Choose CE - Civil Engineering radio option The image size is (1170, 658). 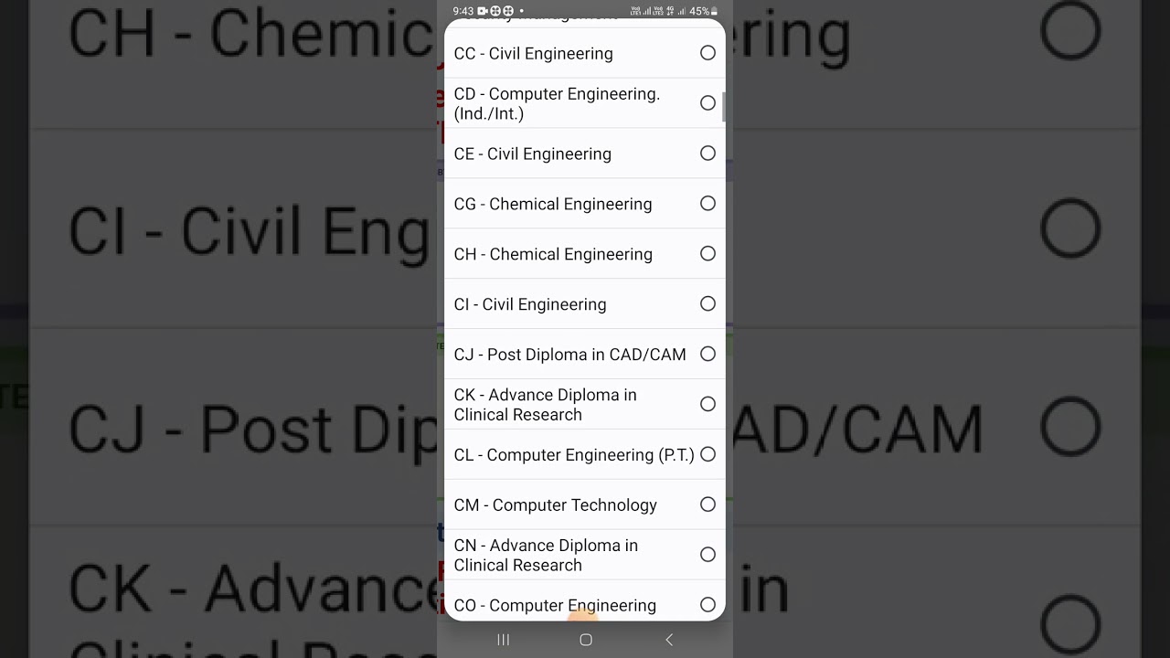[x=707, y=154]
